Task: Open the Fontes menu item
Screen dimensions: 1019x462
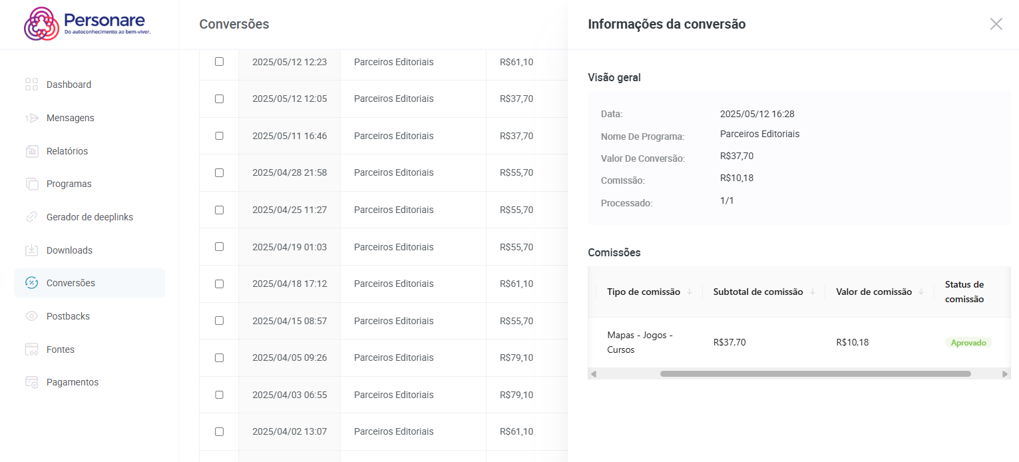Action: coord(60,349)
